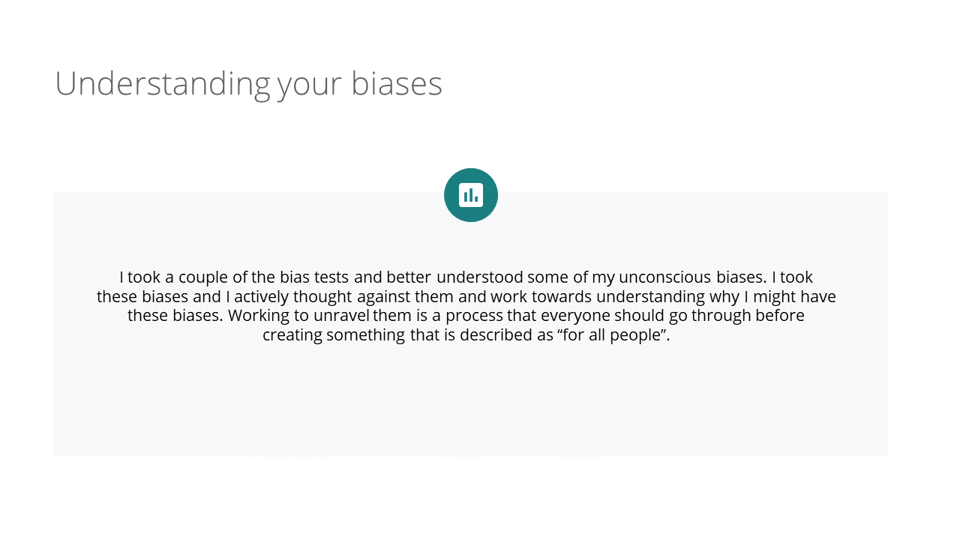This screenshot has height=540, width=960.
Task: Click the line starting "these biases. Working to unravel"
Action: tap(466, 316)
